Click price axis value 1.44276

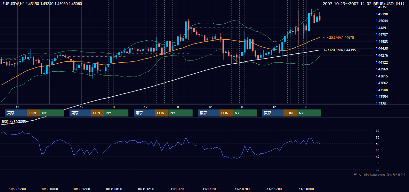[381, 55]
